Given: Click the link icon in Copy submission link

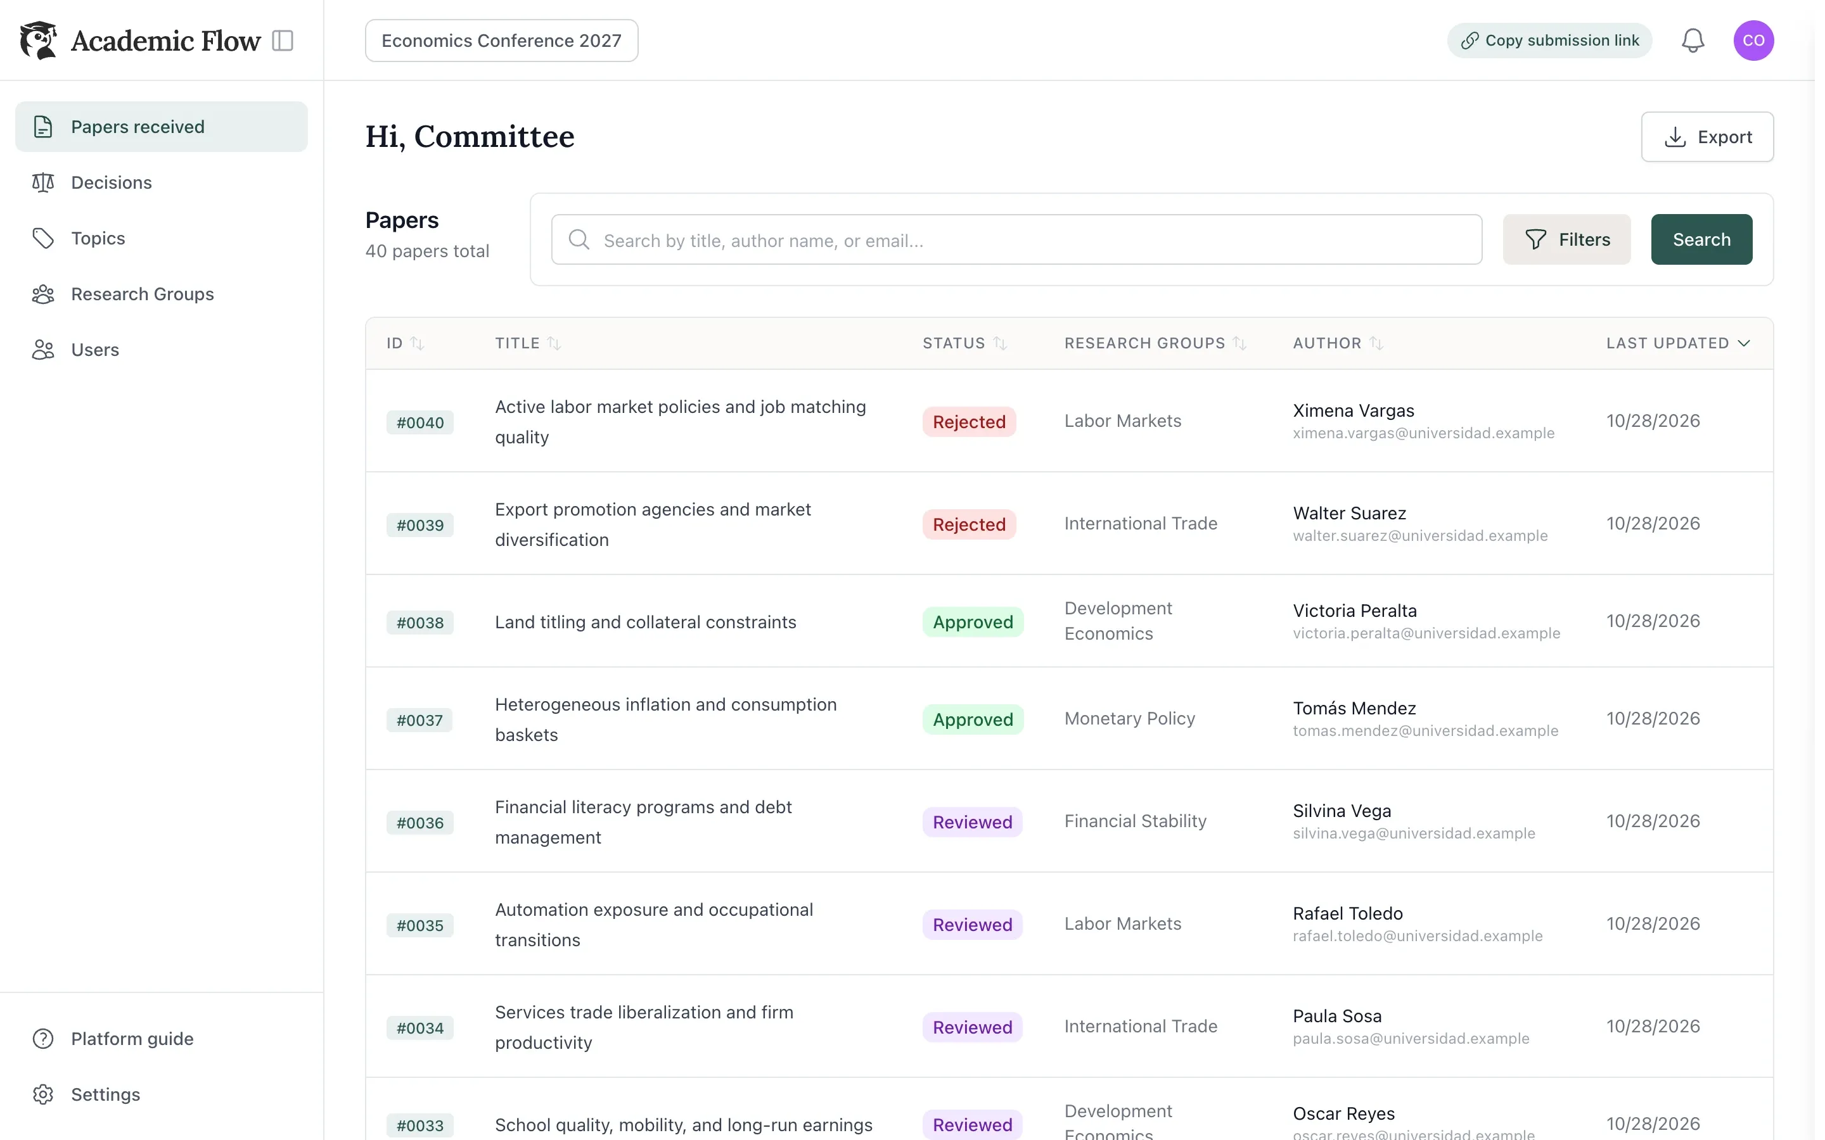Looking at the screenshot, I should (1469, 41).
